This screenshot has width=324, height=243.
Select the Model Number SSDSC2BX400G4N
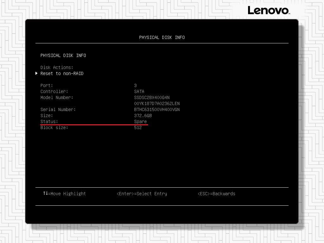pyautogui.click(x=152, y=97)
